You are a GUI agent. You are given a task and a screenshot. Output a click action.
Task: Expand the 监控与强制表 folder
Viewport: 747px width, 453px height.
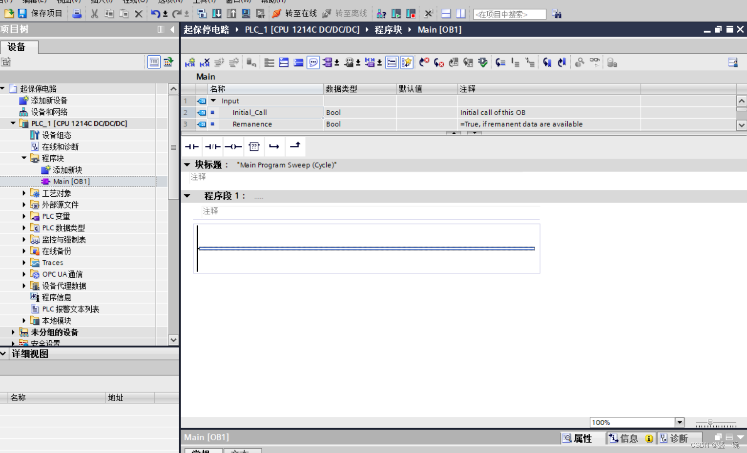(24, 239)
